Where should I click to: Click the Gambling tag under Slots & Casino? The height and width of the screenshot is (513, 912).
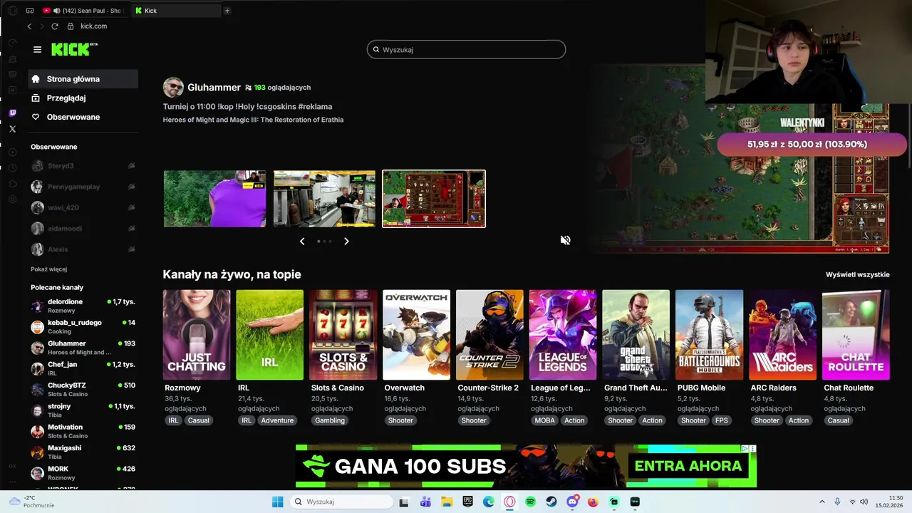tap(330, 420)
